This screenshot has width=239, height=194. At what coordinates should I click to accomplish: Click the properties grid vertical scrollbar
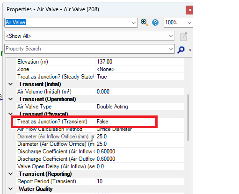188,117
